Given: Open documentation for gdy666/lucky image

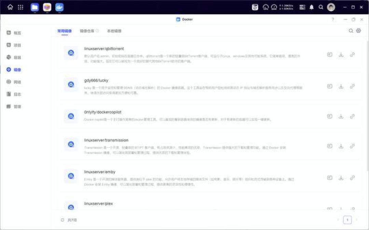Looking at the screenshot, I should coord(329,87).
